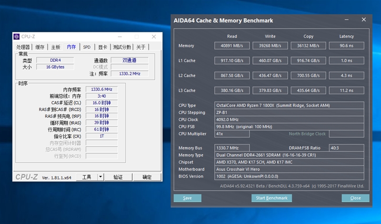Click the 大小 field showing 16 GBytes
381x224 pixels.
tap(55, 67)
